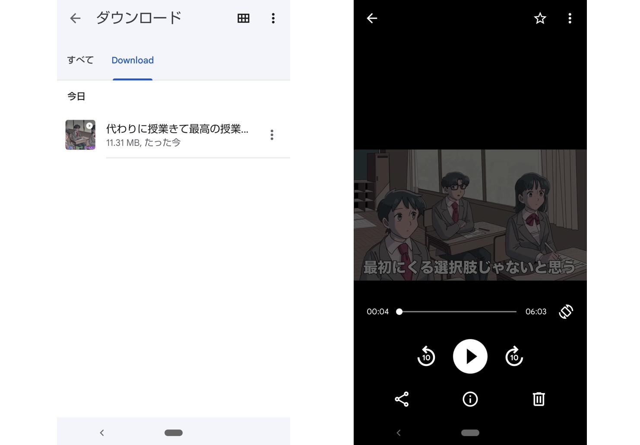Go back from the video player

coord(372,18)
